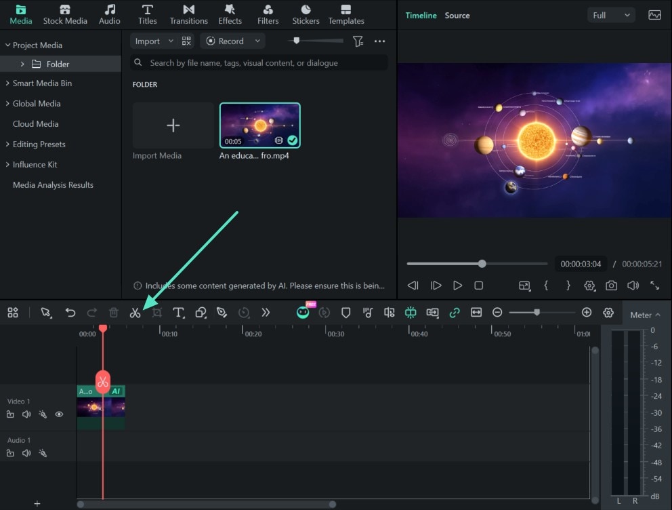Image resolution: width=672 pixels, height=510 pixels.
Task: Open the Full preview quality dropdown
Action: click(611, 16)
